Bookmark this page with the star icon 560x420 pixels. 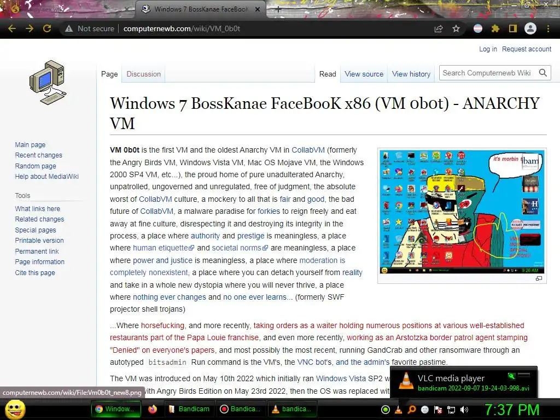(456, 28)
